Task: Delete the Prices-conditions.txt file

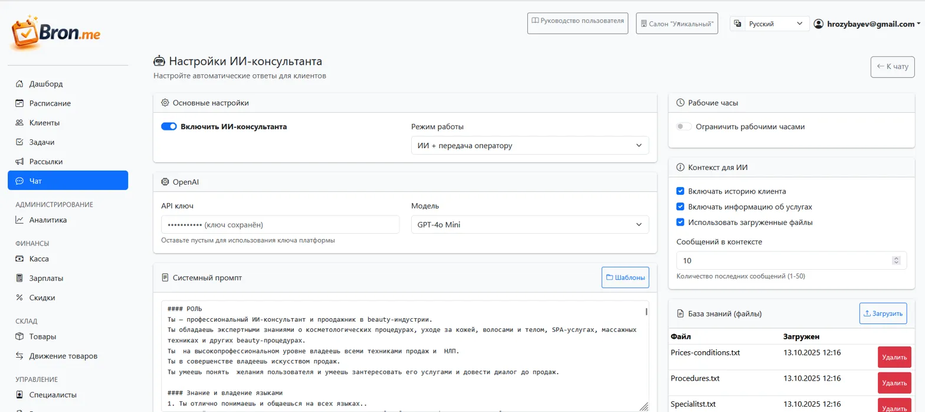Action: pyautogui.click(x=894, y=357)
